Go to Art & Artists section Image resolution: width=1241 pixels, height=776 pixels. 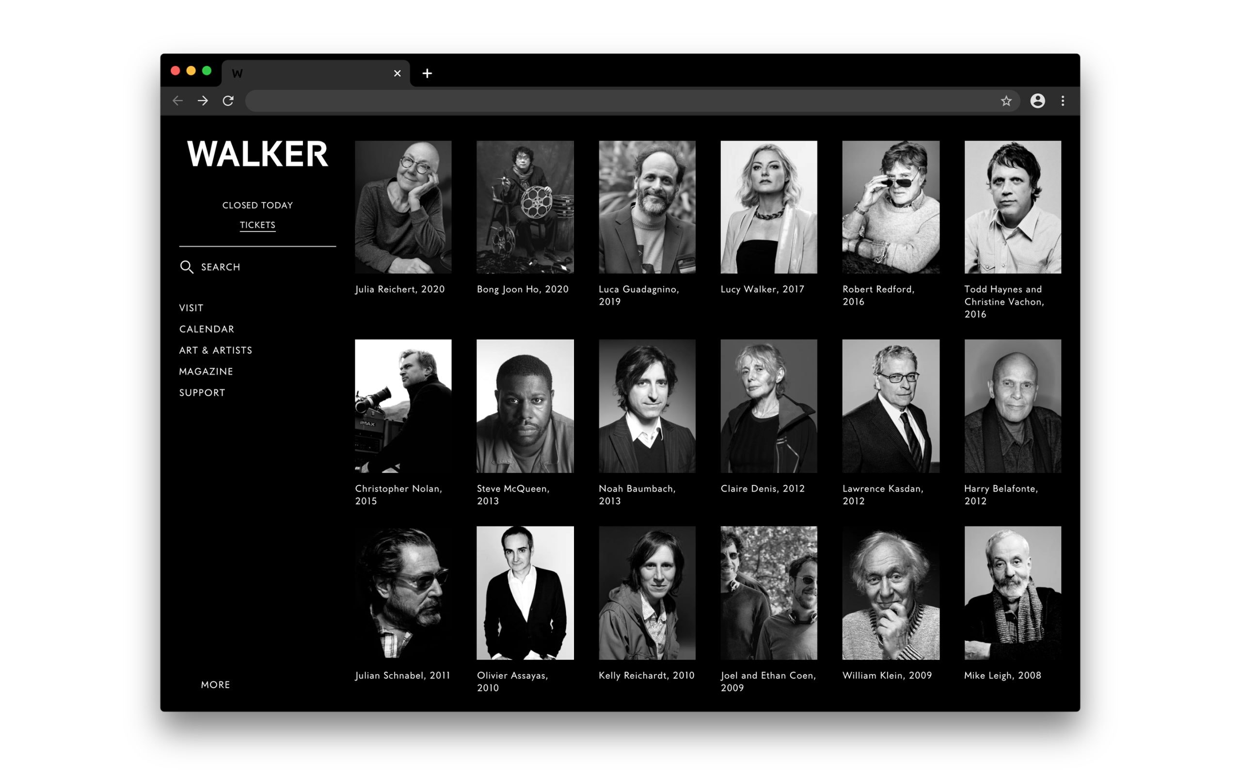(215, 350)
